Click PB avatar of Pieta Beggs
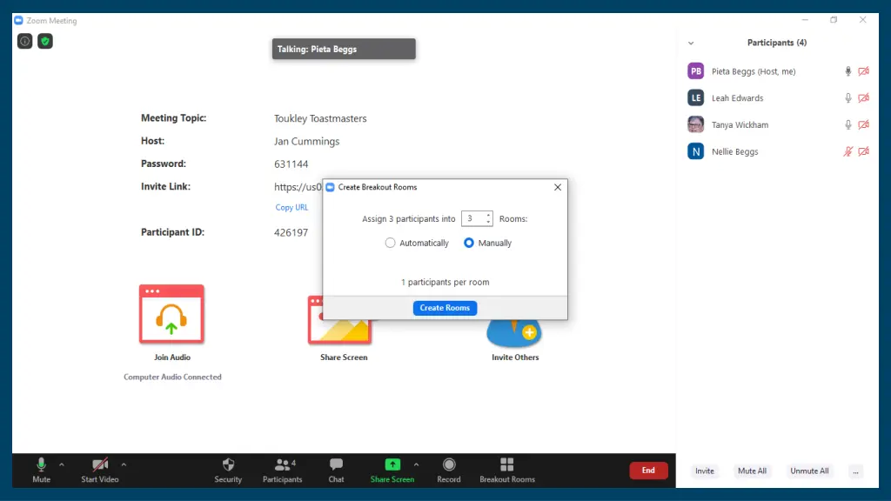The height and width of the screenshot is (501, 891). click(x=695, y=71)
